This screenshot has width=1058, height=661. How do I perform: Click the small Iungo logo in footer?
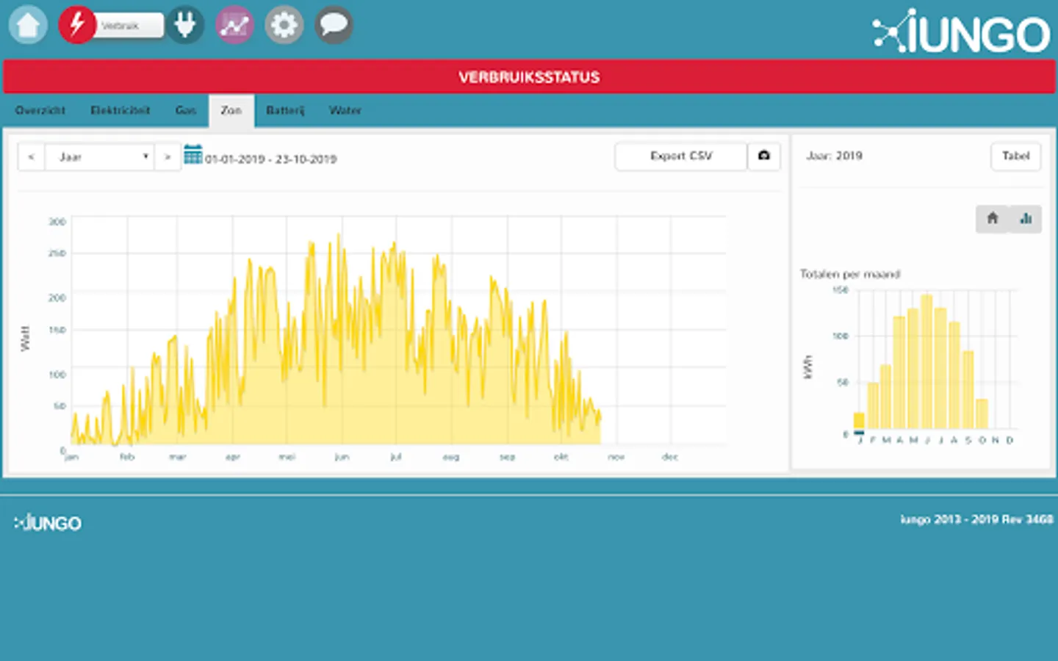(x=48, y=523)
